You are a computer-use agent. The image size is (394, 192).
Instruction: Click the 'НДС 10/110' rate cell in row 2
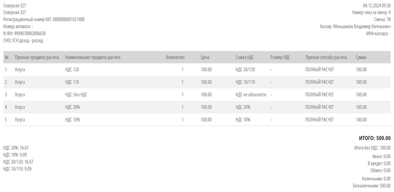pyautogui.click(x=245, y=82)
